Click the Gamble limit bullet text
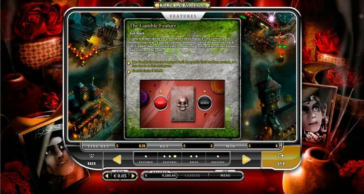Image resolution: width=364 pixels, height=194 pixels. [147, 71]
